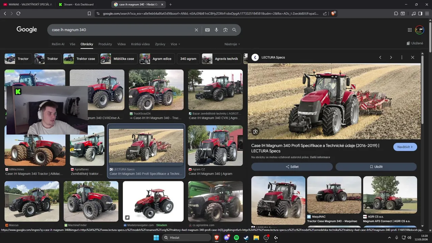Open AllMachines Case IH Magnum tractor image

[35, 151]
